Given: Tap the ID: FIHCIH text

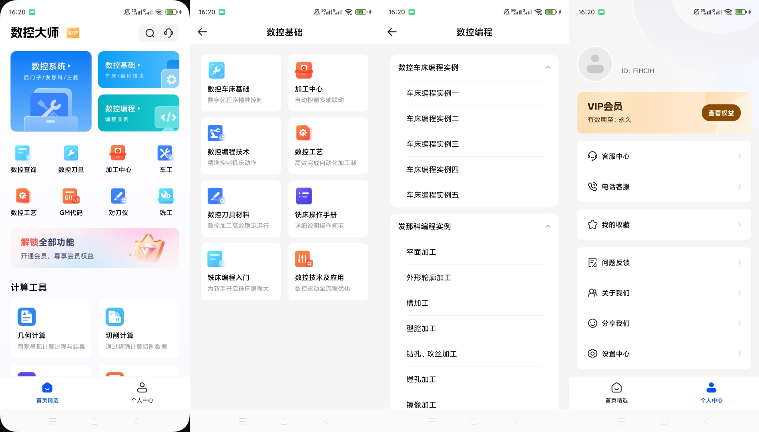Looking at the screenshot, I should [638, 71].
